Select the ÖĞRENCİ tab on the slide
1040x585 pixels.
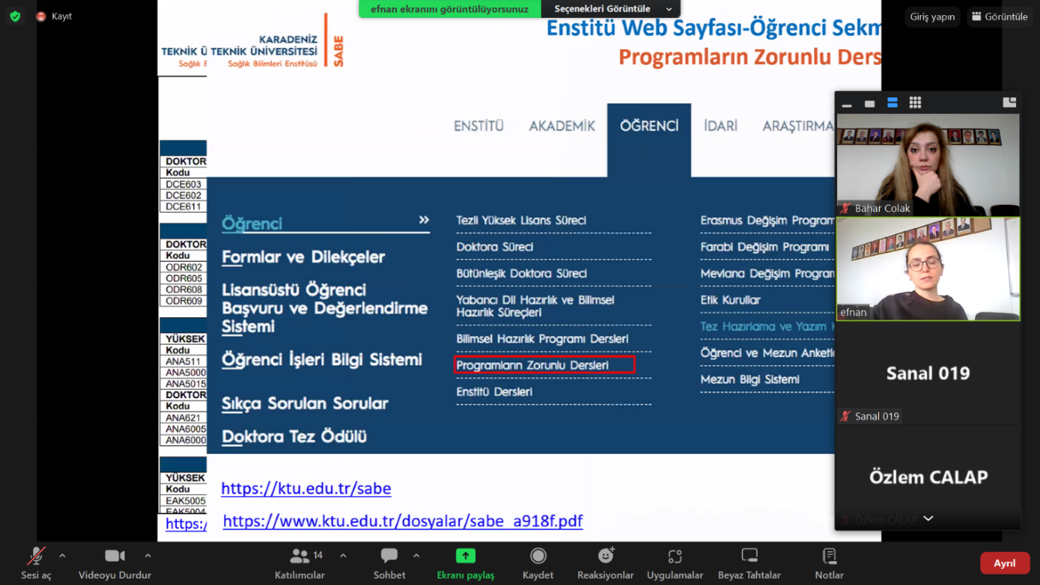click(649, 126)
